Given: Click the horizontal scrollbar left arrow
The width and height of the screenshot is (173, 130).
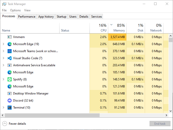Looking at the screenshot, I should tap(3, 115).
